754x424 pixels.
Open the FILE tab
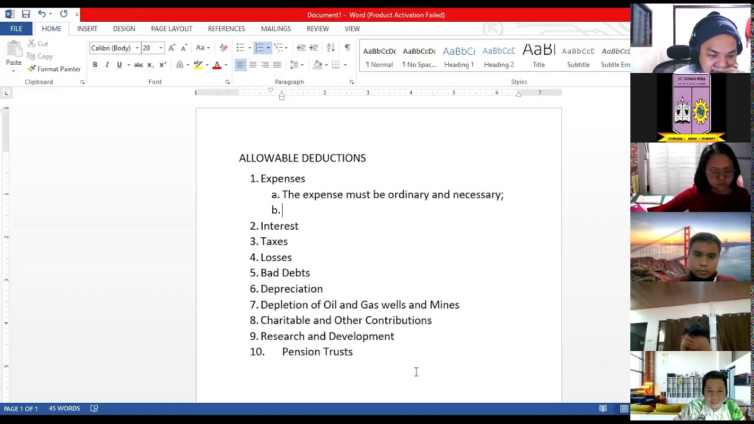(16, 28)
